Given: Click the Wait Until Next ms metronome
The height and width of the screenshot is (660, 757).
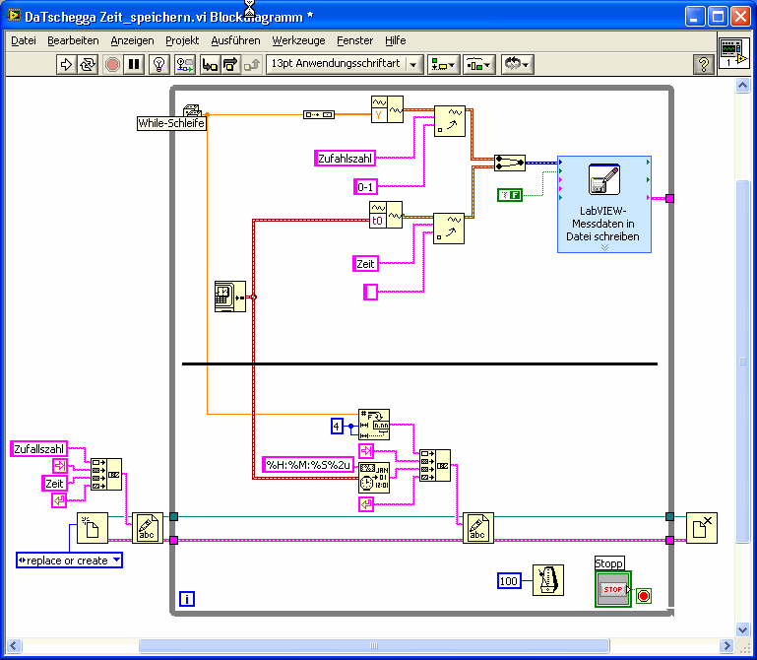Looking at the screenshot, I should (x=548, y=580).
